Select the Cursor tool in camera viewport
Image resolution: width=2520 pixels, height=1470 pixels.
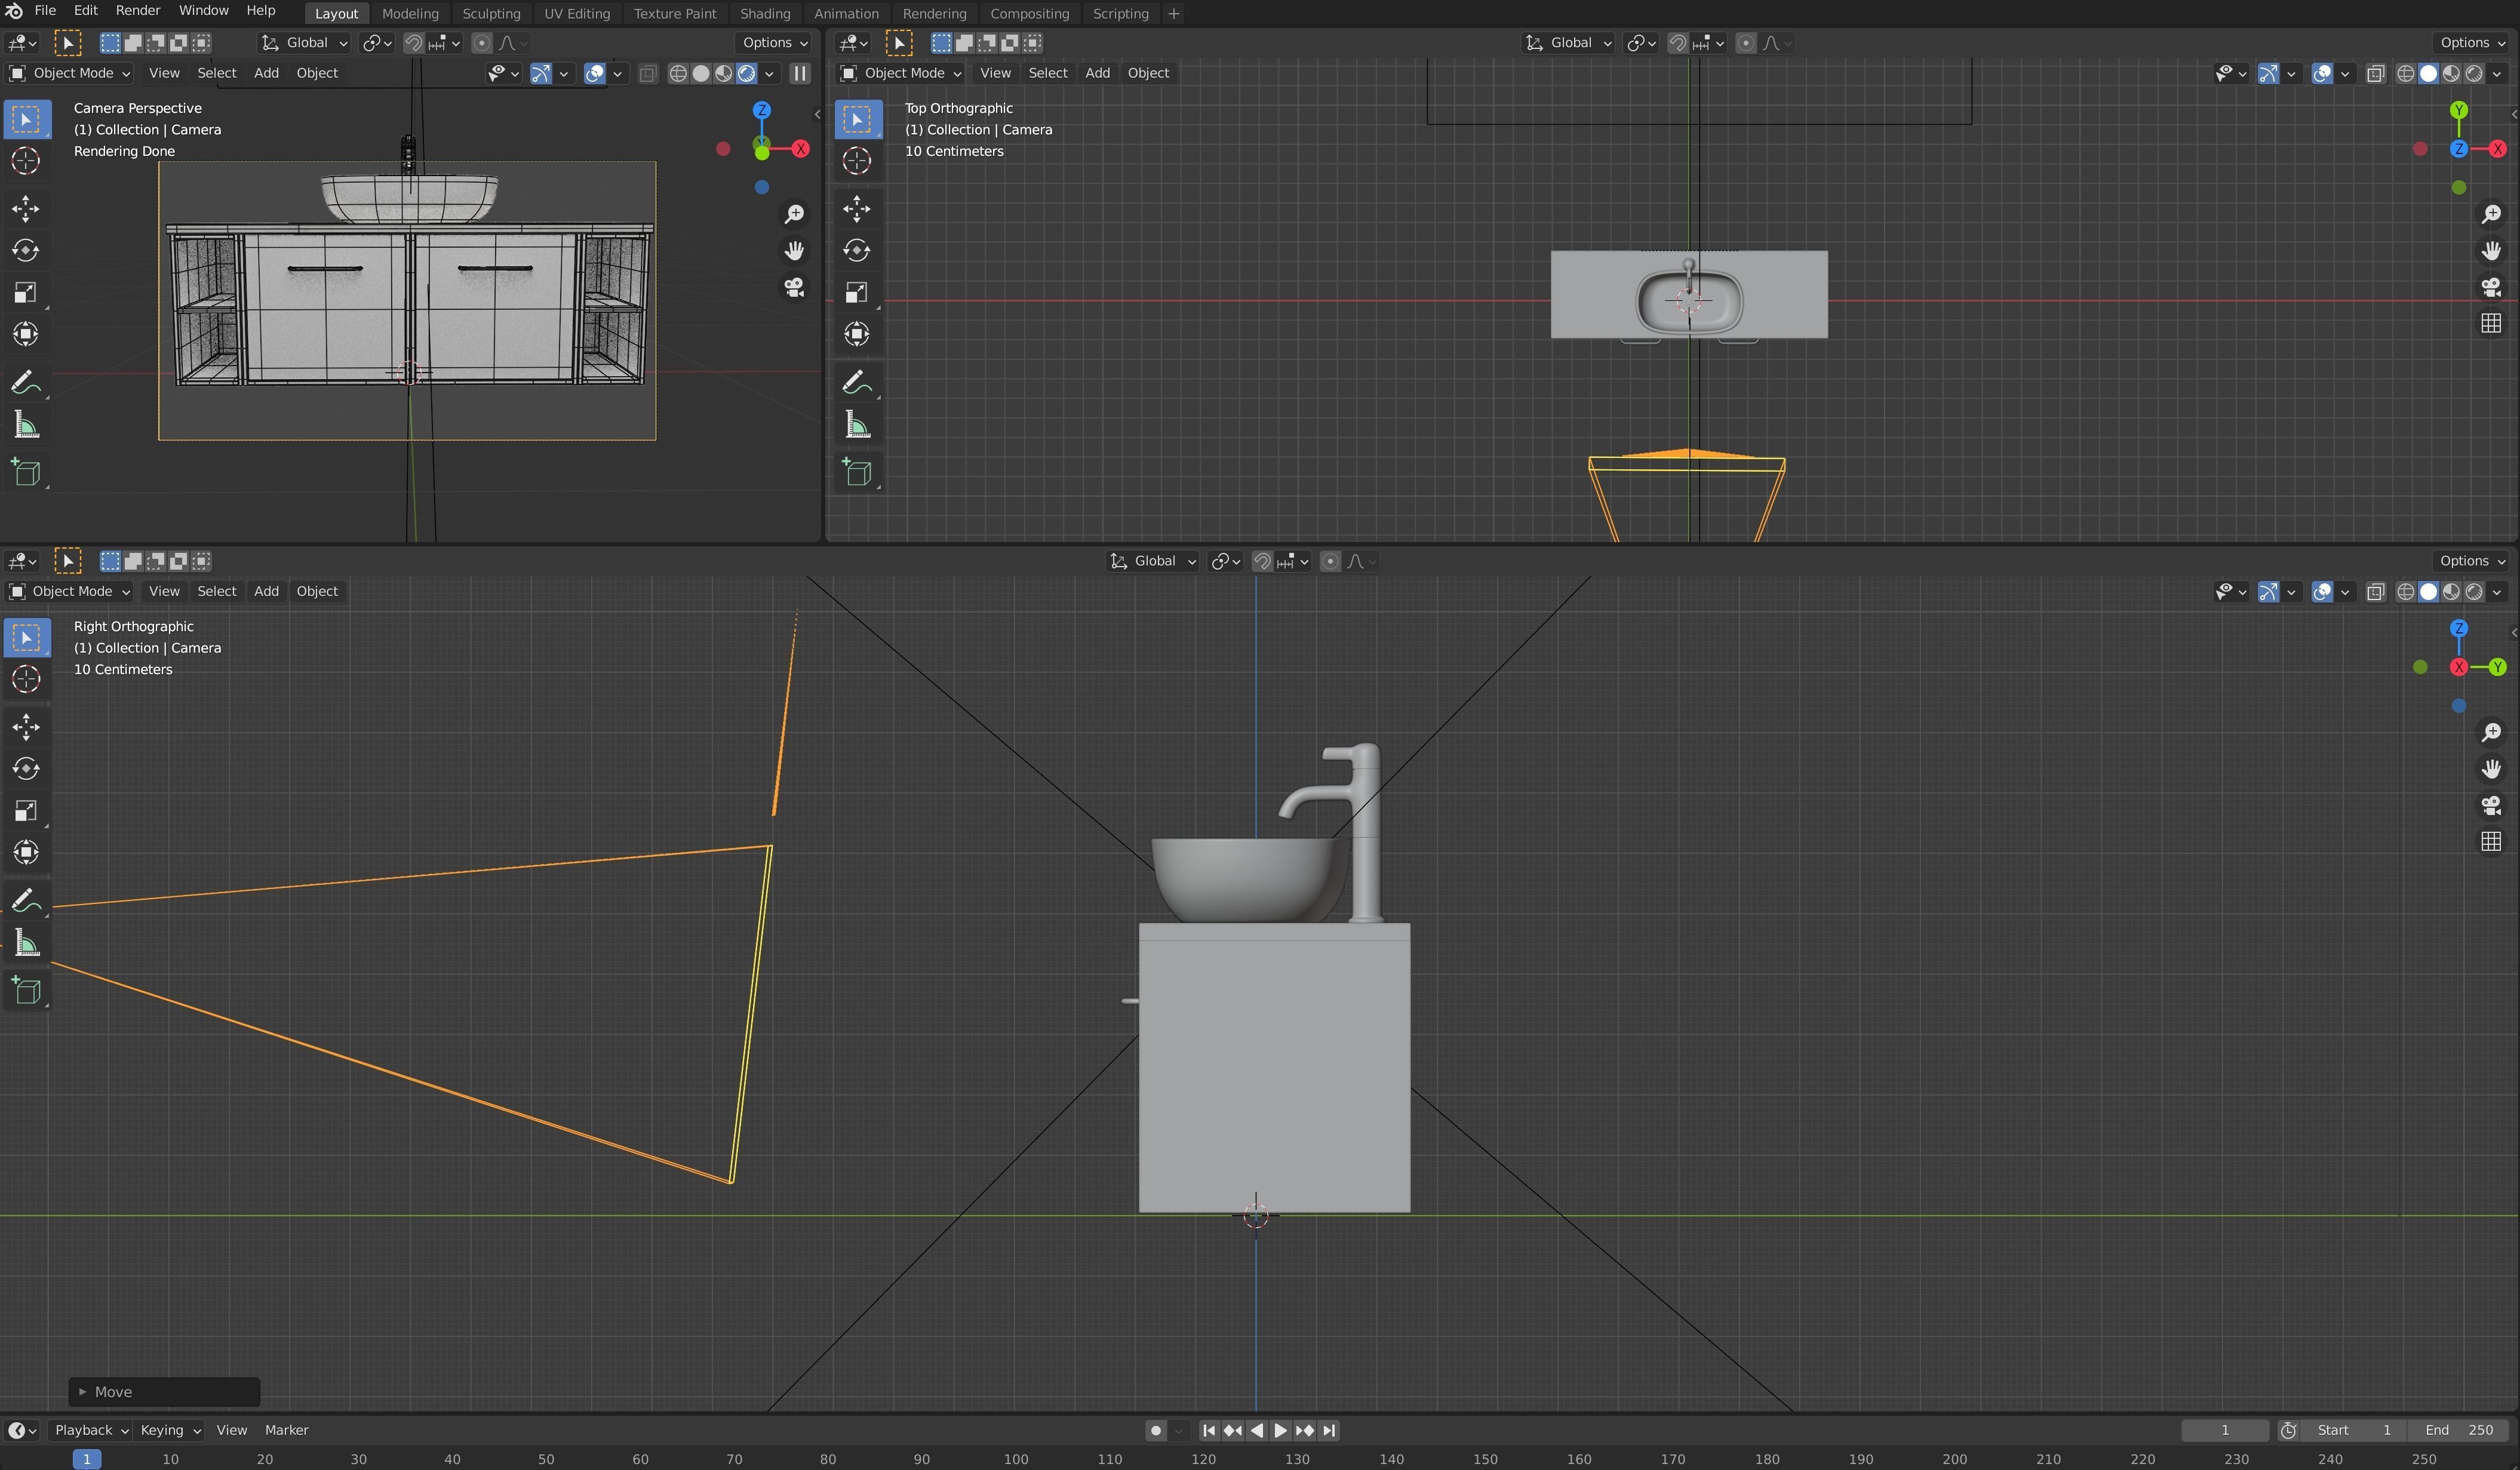26,161
